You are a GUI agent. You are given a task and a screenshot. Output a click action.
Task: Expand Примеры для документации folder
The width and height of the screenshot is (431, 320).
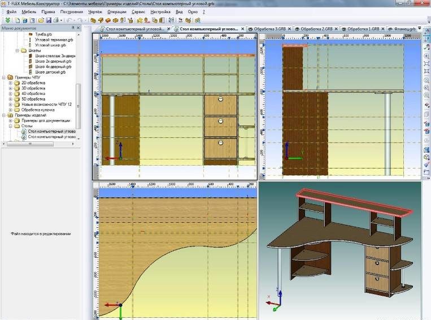[10, 120]
